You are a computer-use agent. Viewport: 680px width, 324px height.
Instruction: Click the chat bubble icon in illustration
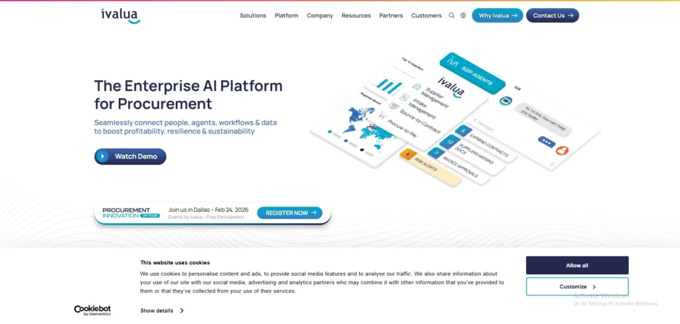(x=547, y=142)
